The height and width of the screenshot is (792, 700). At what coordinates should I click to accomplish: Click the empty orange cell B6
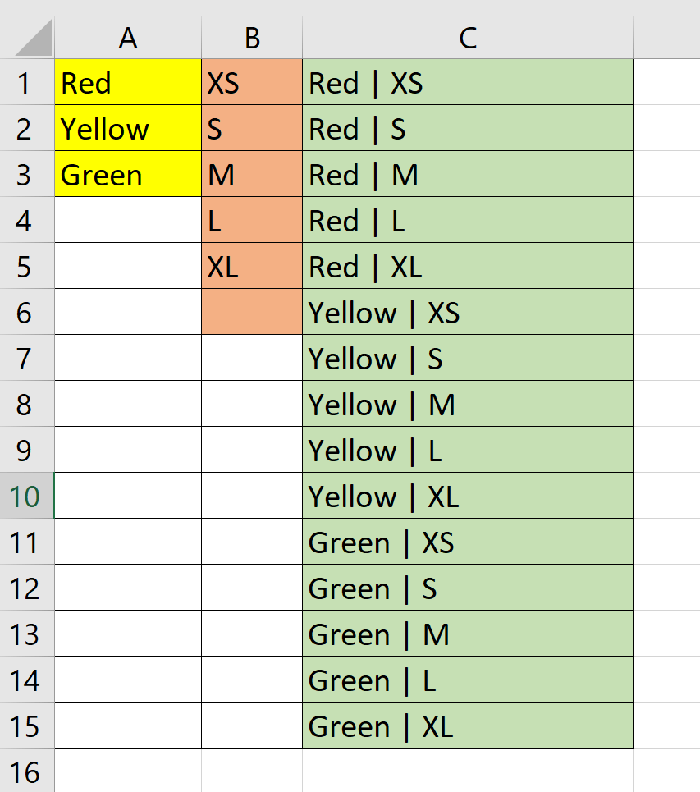pos(251,313)
